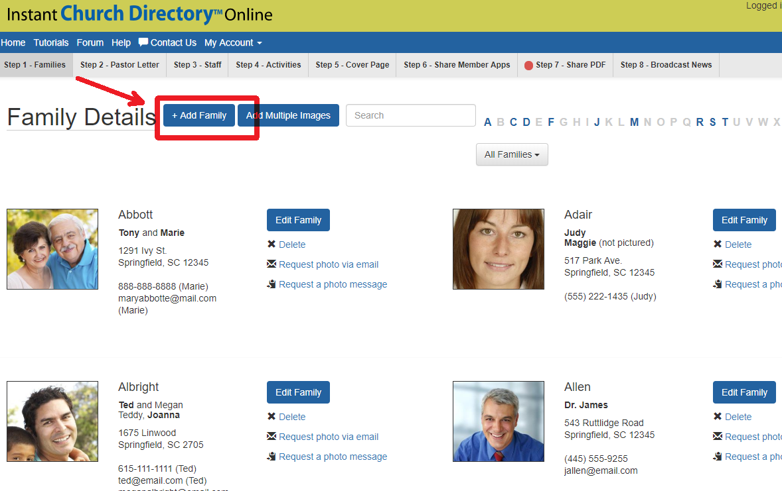Click the envelope icon in Albright's photo request

[x=272, y=437]
